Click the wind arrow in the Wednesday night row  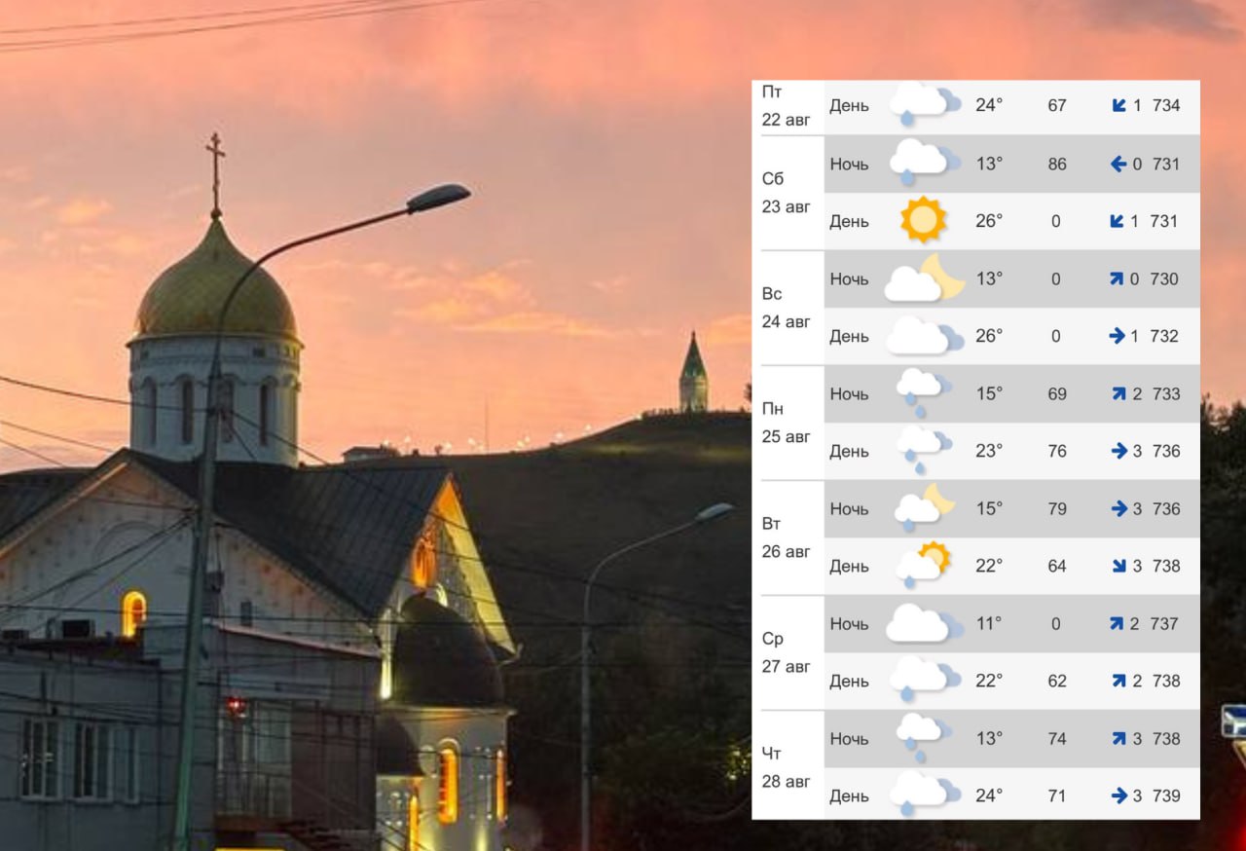click(x=1117, y=623)
